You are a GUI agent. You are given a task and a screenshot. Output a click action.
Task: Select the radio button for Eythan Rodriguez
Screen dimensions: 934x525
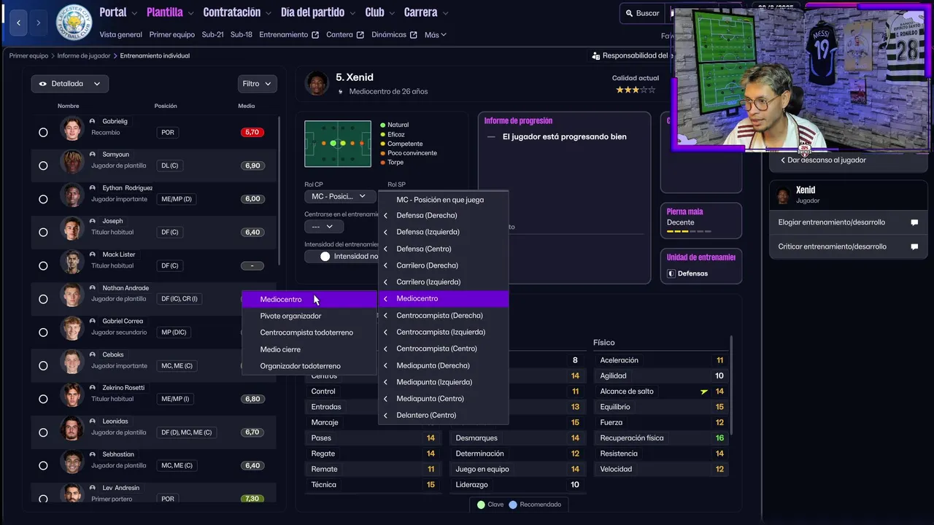(43, 199)
